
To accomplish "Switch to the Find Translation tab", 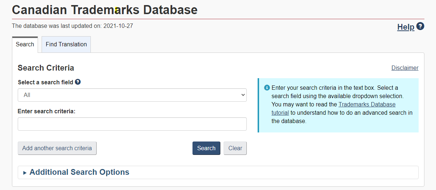I will (x=66, y=45).
